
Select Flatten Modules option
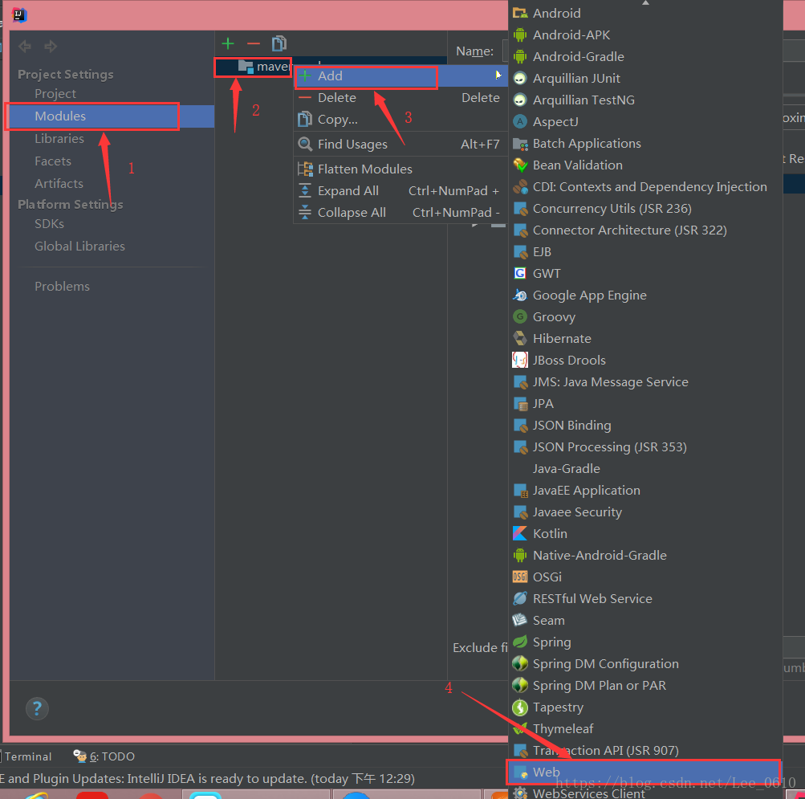point(401,169)
